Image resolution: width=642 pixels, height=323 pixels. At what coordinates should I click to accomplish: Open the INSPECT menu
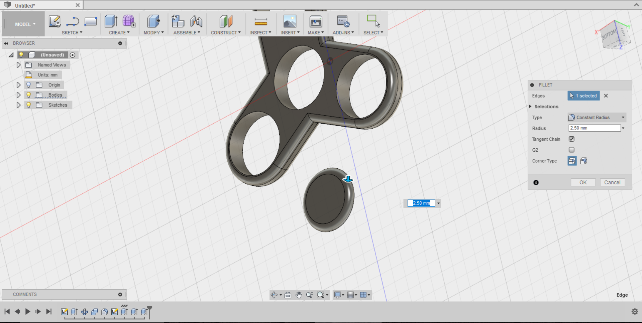point(260,33)
